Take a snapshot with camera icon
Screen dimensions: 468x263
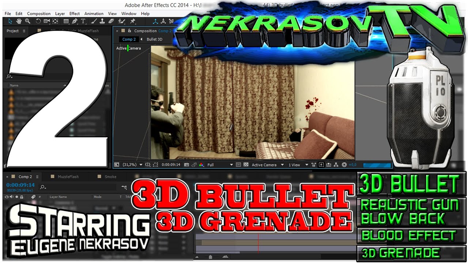click(186, 165)
